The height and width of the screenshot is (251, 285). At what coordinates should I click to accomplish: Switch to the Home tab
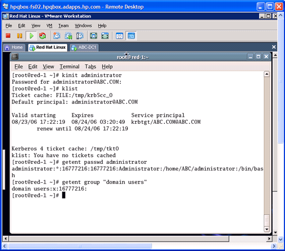pyautogui.click(x=14, y=48)
